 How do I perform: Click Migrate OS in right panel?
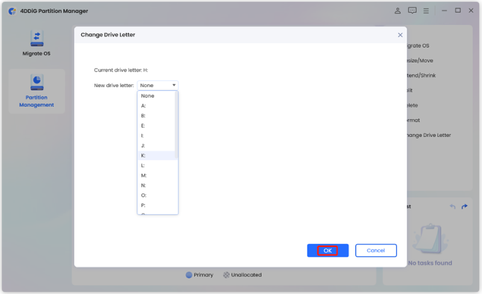418,46
